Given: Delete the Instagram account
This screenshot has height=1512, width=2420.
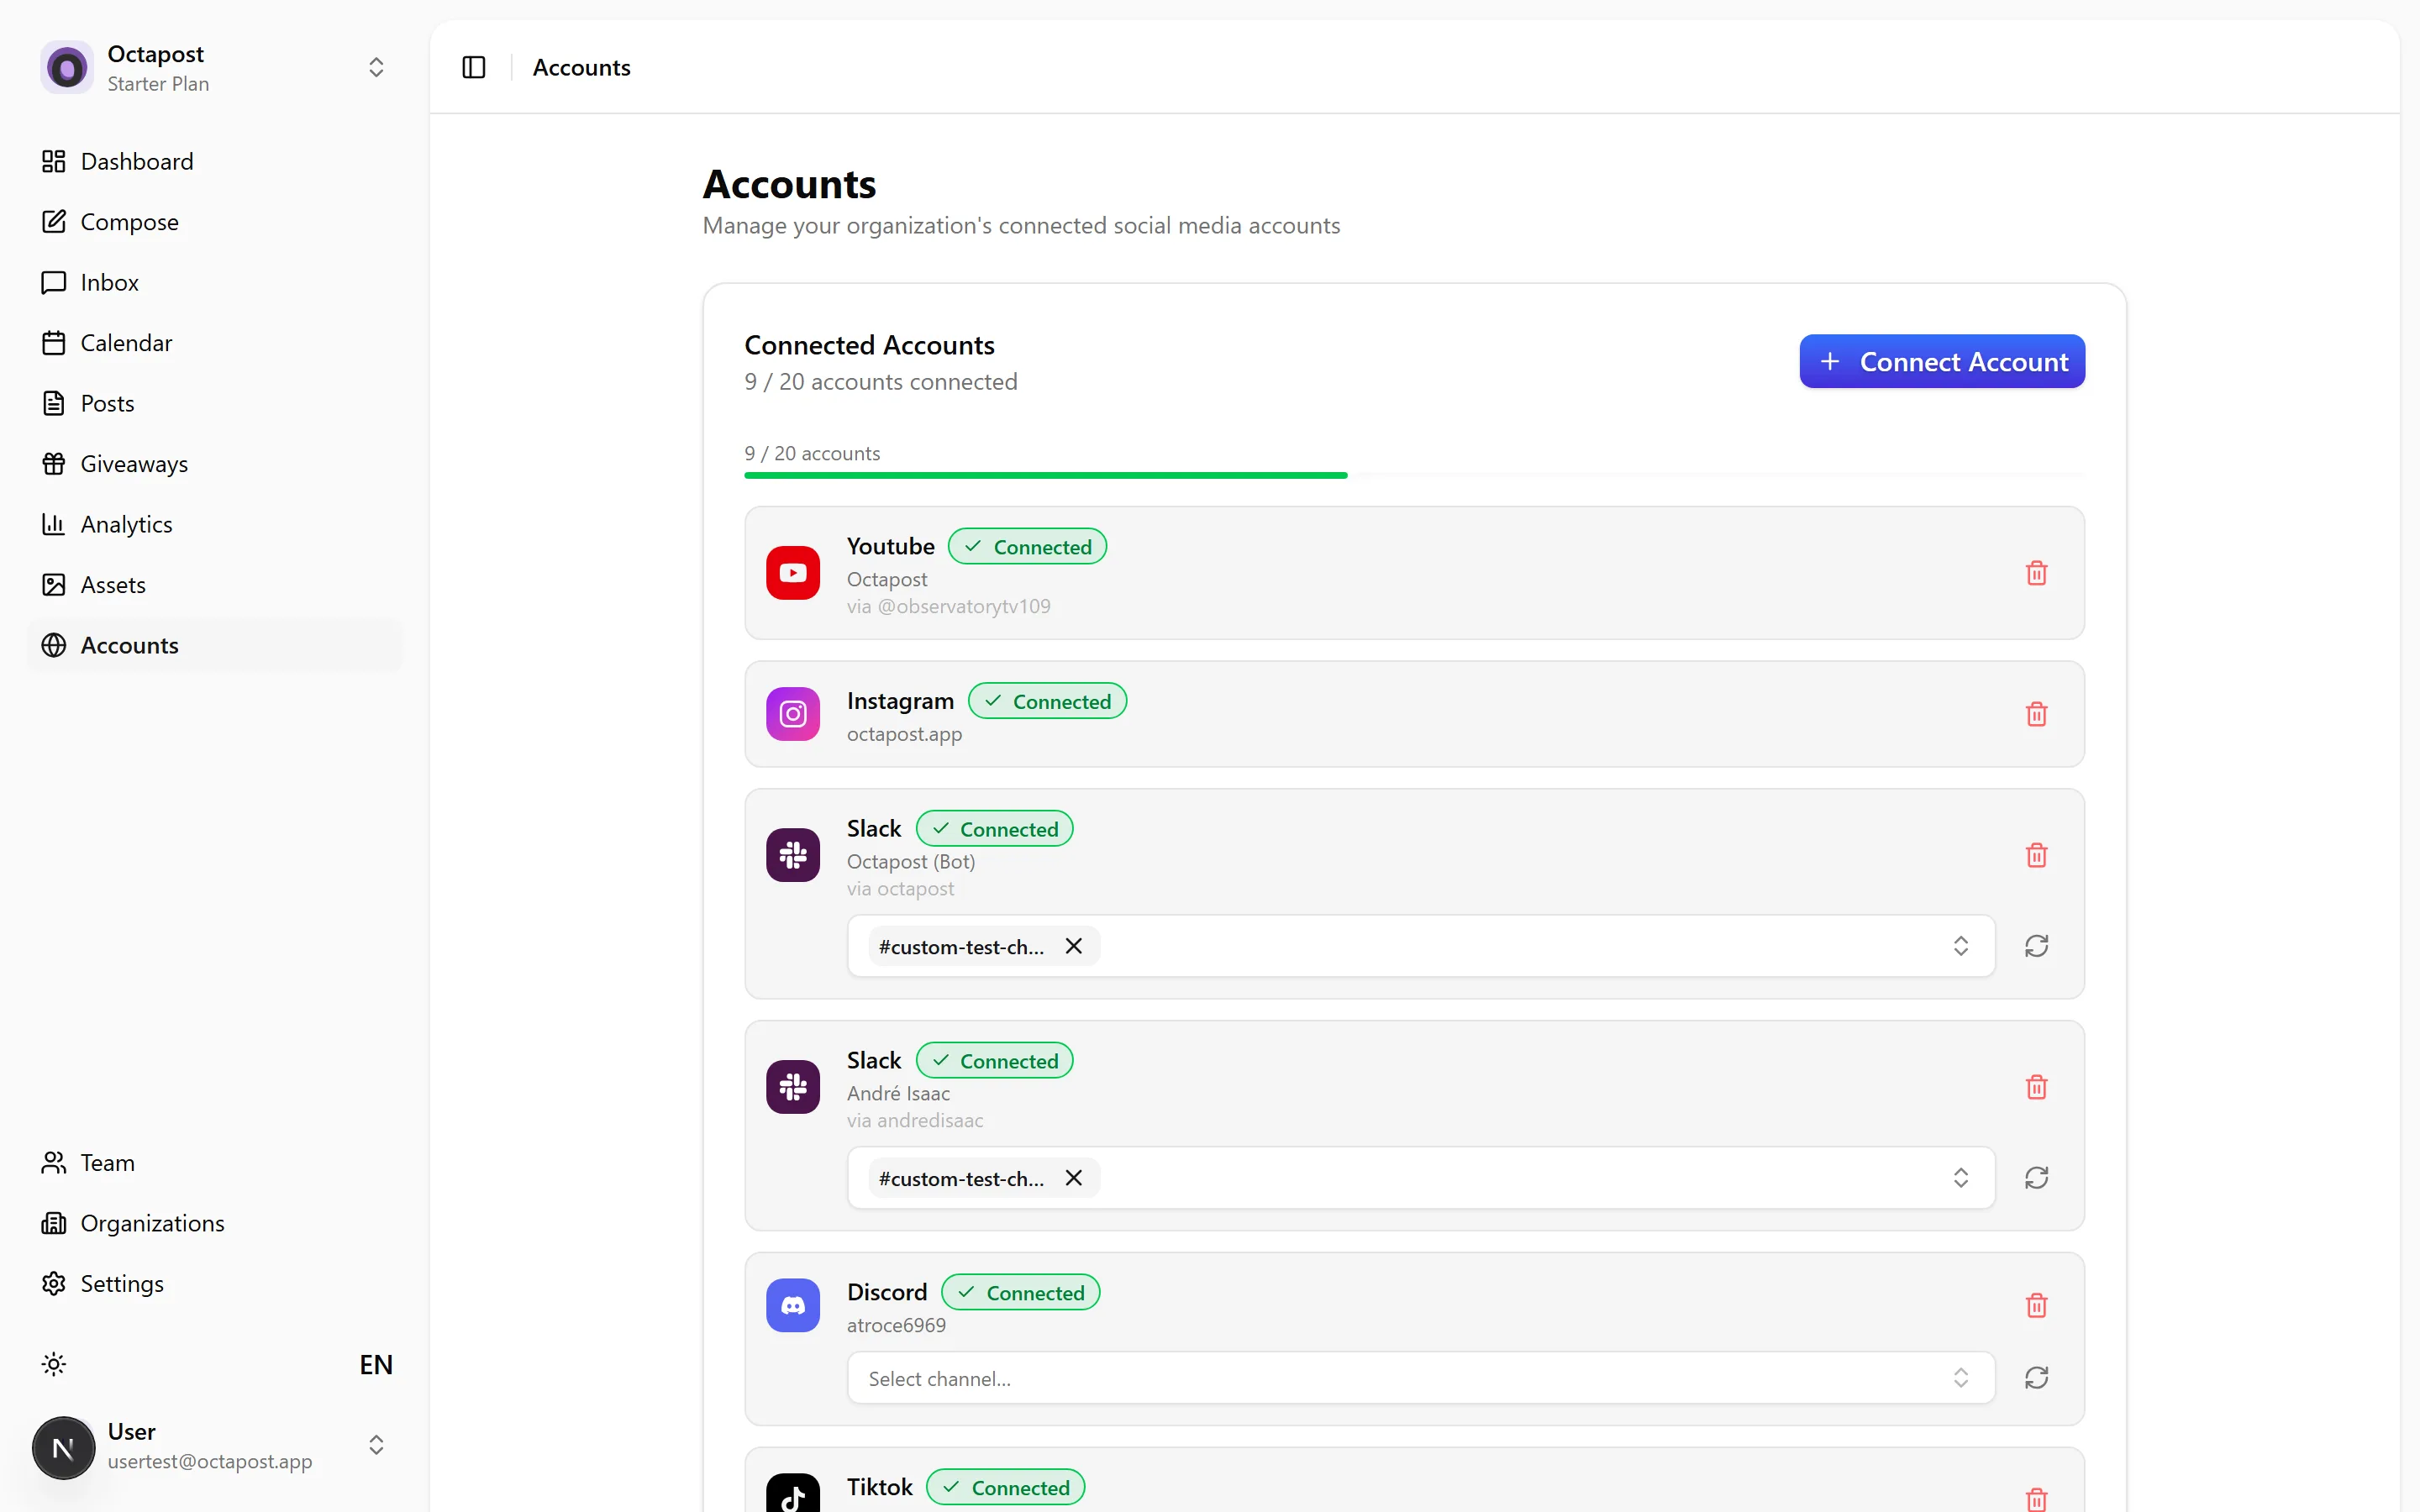Looking at the screenshot, I should click(x=2036, y=714).
